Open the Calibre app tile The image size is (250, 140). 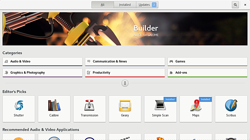54,109
